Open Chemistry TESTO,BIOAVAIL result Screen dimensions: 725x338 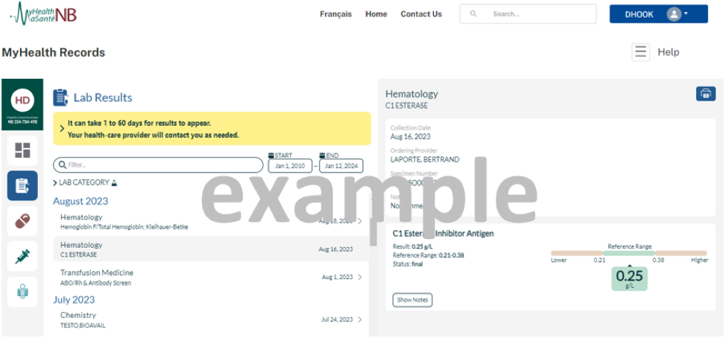point(208,319)
